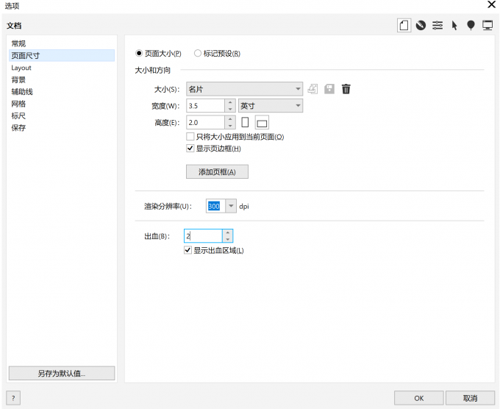
Task: Expand the 大小 名片 dropdown
Action: (298, 89)
